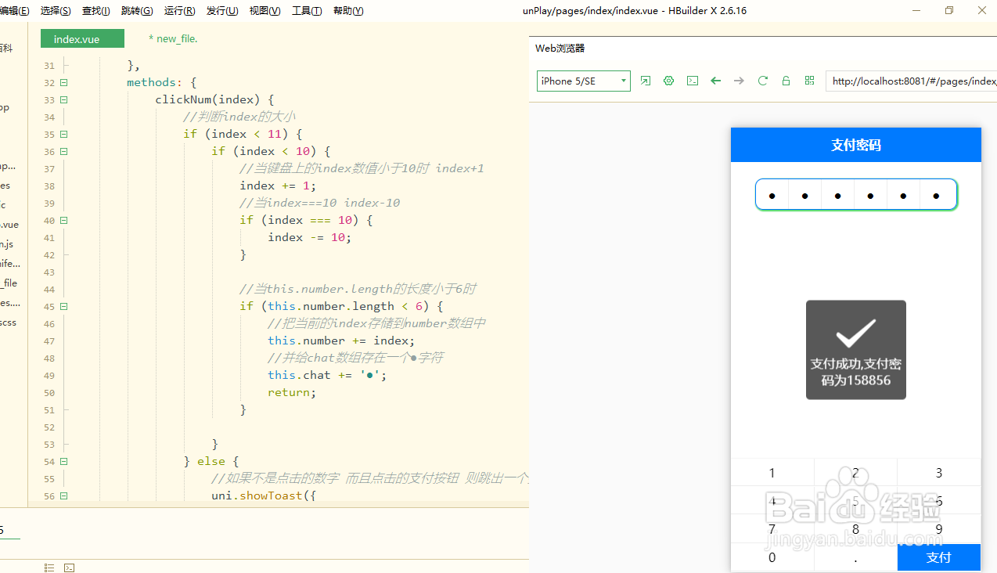Click the 支付密码 blue header bar
Image resolution: width=997 pixels, height=573 pixels.
pos(856,145)
